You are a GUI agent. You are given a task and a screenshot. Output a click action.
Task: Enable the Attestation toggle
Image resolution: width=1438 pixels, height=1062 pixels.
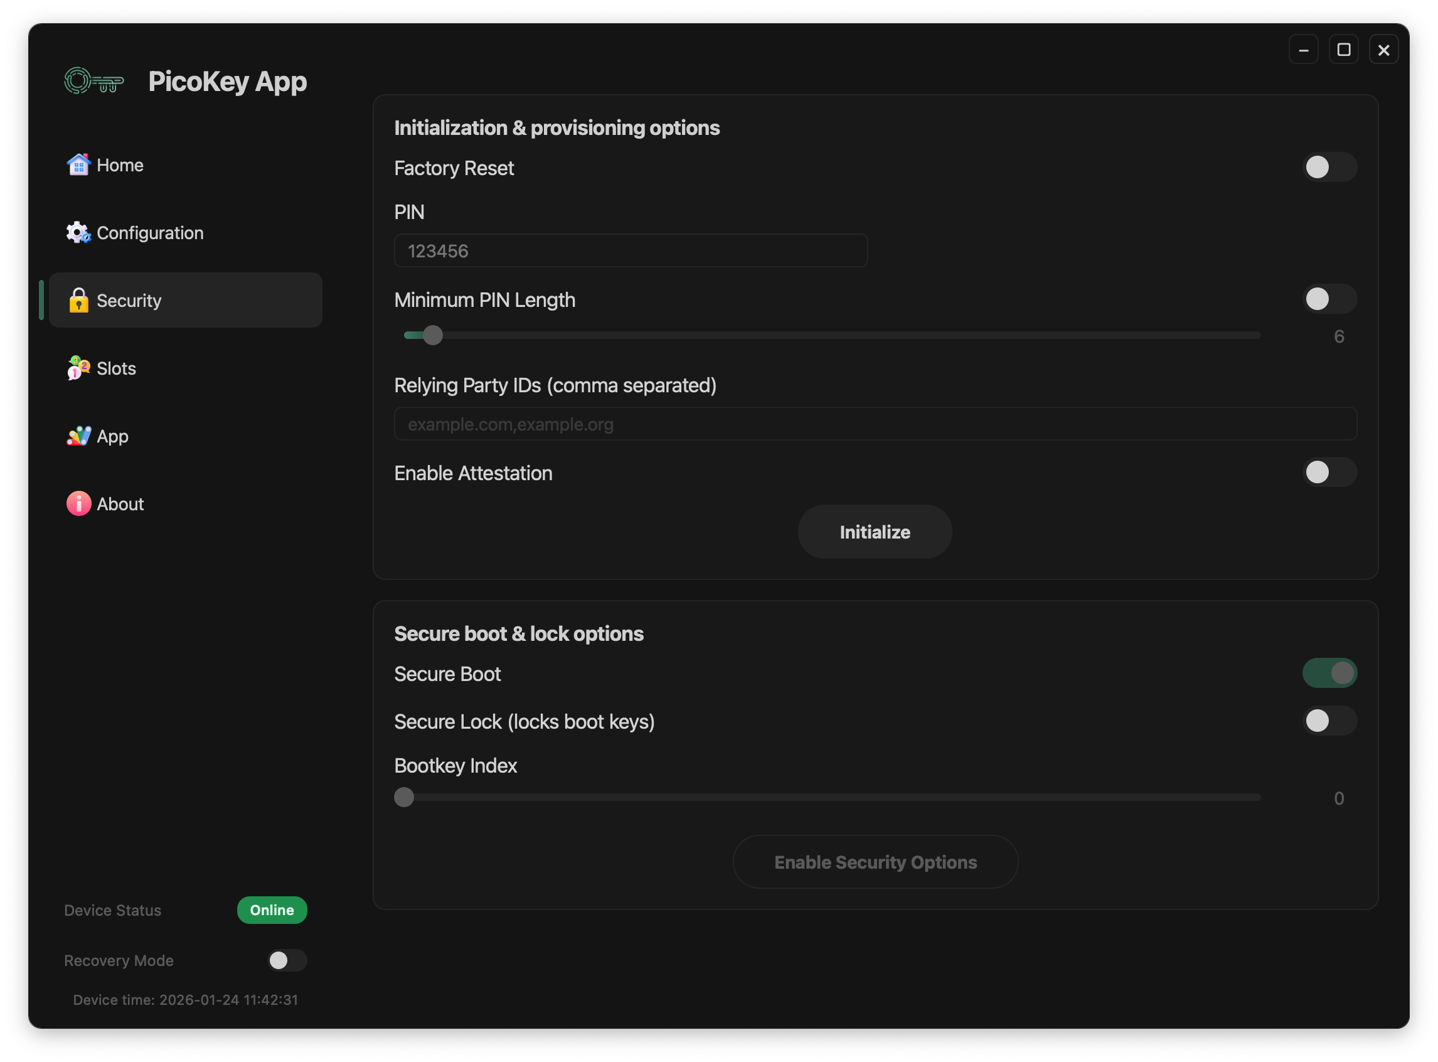pyautogui.click(x=1330, y=473)
